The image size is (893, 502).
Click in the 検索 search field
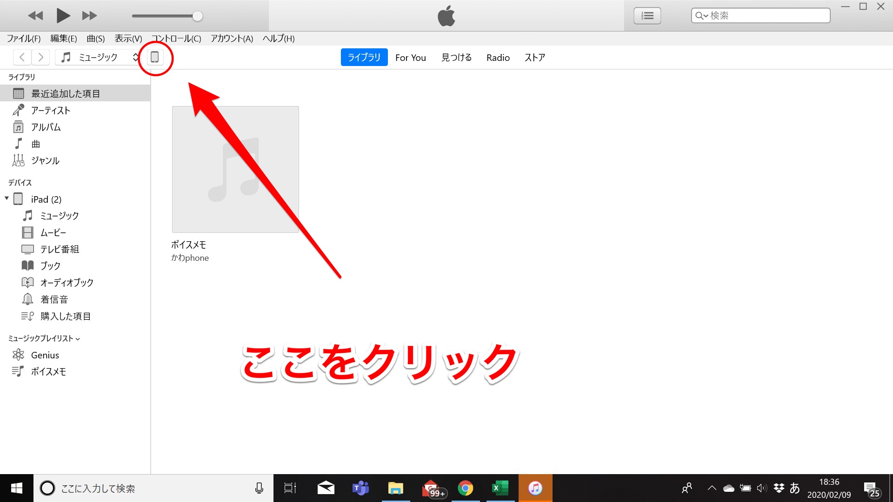(760, 15)
